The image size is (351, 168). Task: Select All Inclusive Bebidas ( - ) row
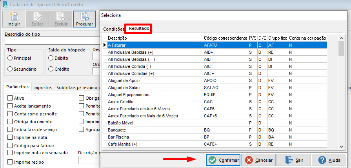[217, 59]
